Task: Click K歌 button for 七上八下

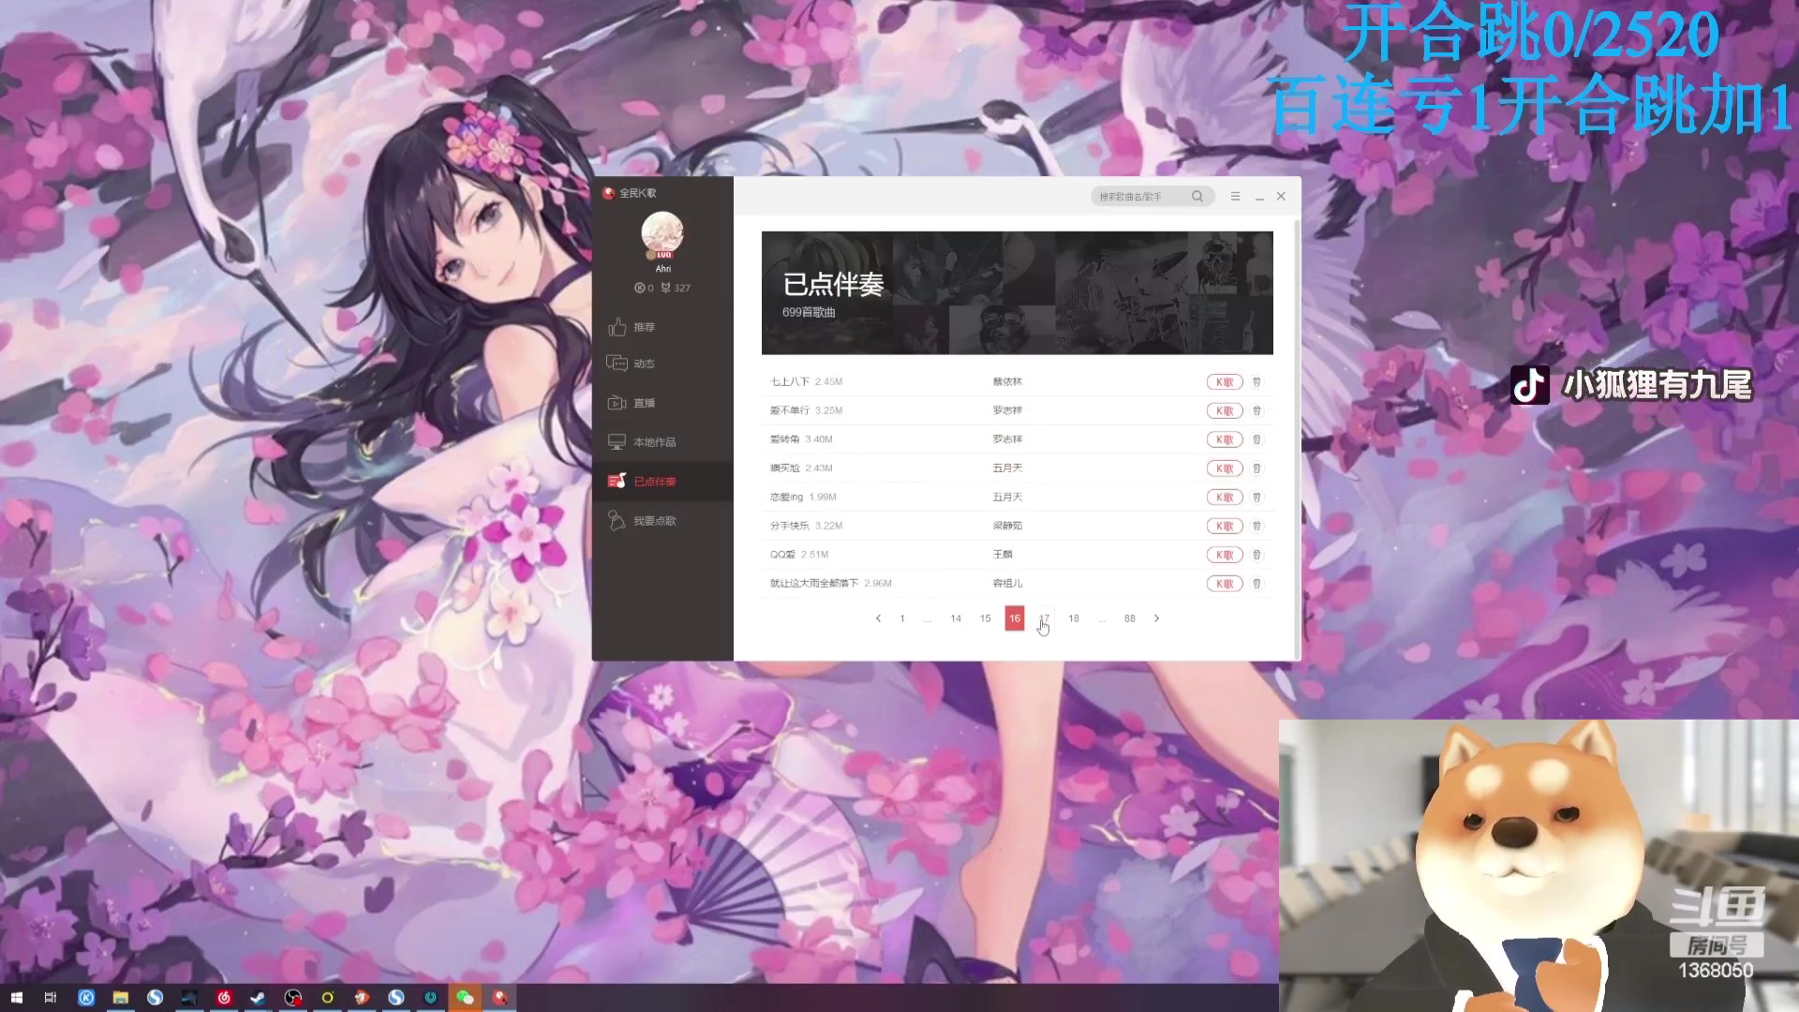Action: (x=1225, y=382)
